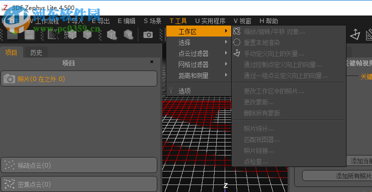
Task: Click the export mesh cube with arrow icon
Action: (112, 34)
